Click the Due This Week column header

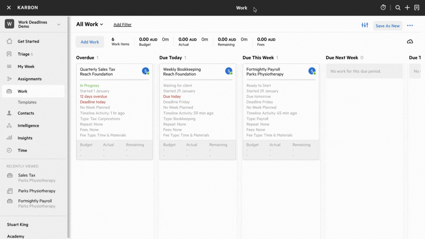click(x=258, y=58)
